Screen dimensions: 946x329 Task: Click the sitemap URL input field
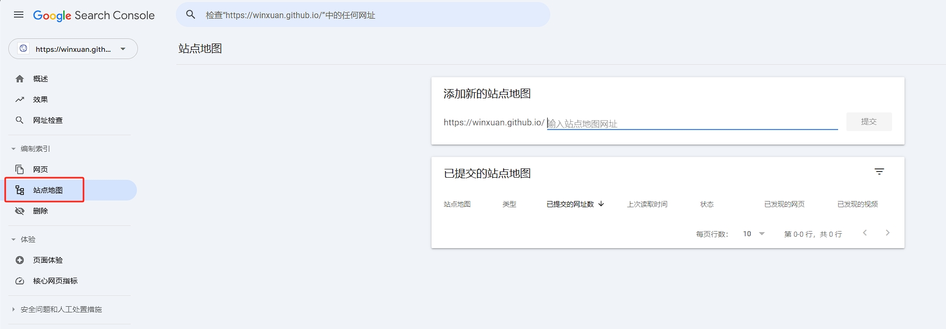point(692,123)
